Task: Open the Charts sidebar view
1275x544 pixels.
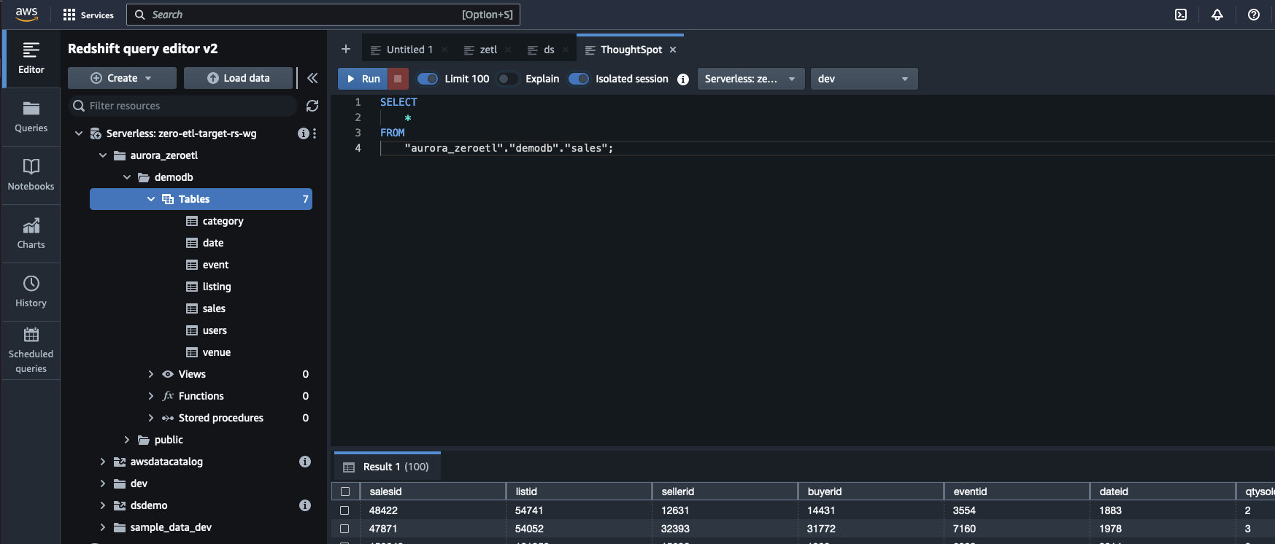Action: (31, 233)
